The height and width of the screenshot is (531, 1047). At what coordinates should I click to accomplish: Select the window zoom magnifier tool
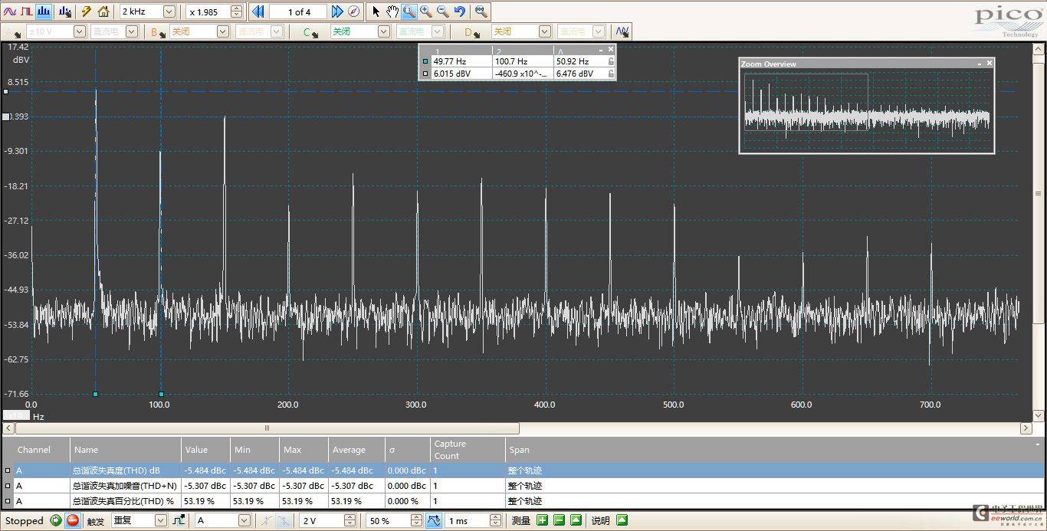[409, 11]
